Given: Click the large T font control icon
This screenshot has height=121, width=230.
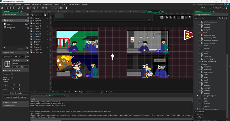Looking at the screenshot, I should coord(66,8).
